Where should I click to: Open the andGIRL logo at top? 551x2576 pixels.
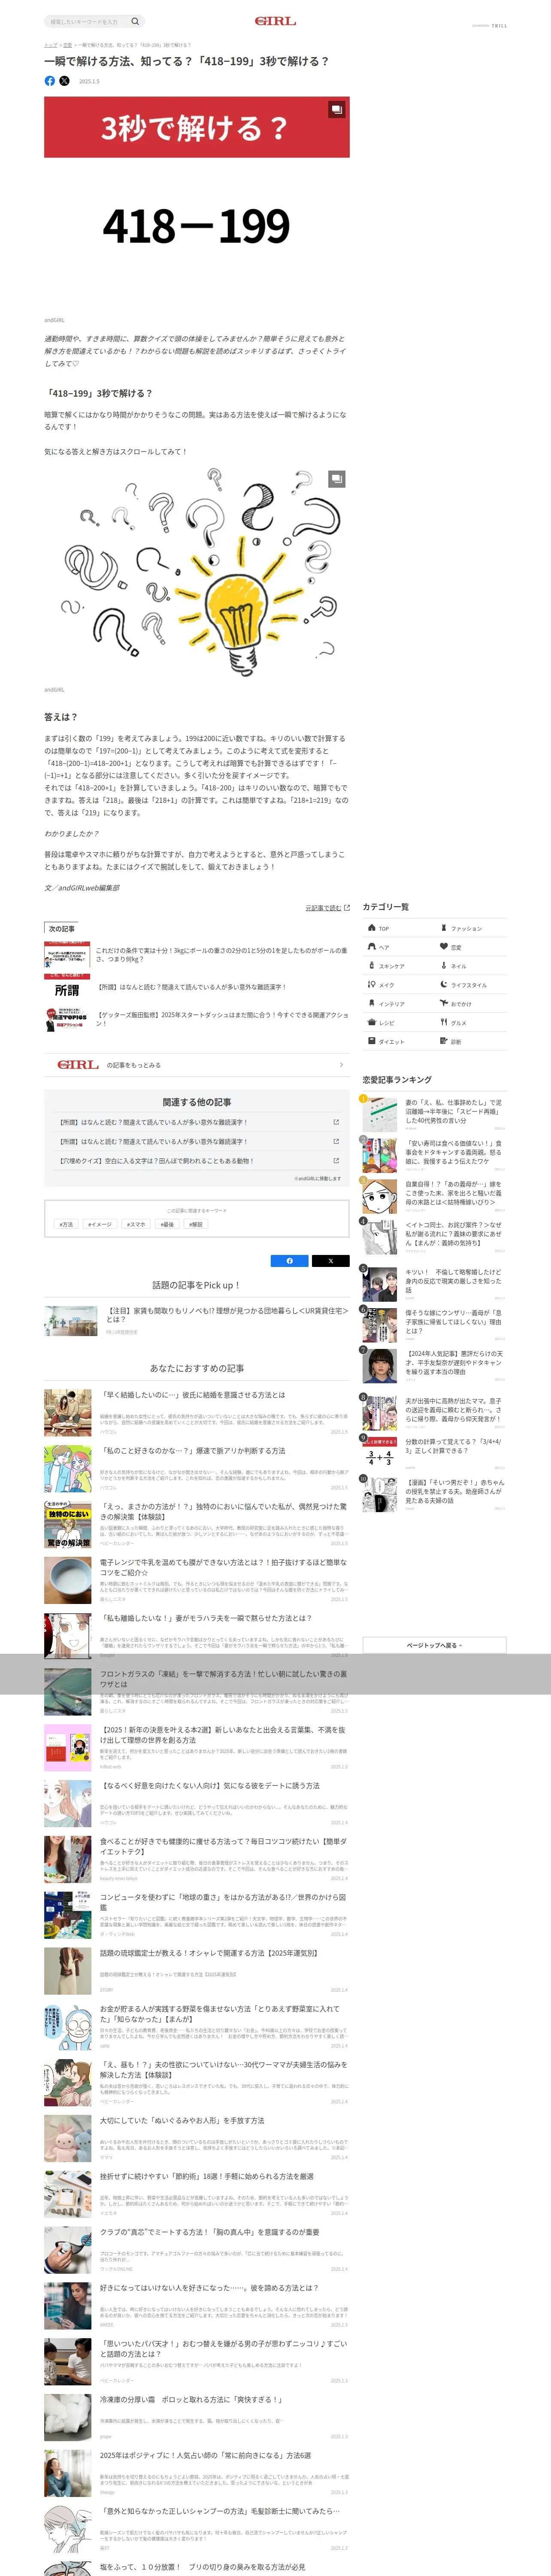click(x=275, y=21)
